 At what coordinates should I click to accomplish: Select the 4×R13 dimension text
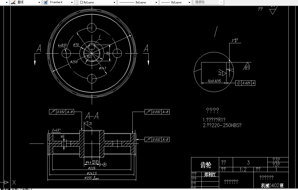click(62, 45)
